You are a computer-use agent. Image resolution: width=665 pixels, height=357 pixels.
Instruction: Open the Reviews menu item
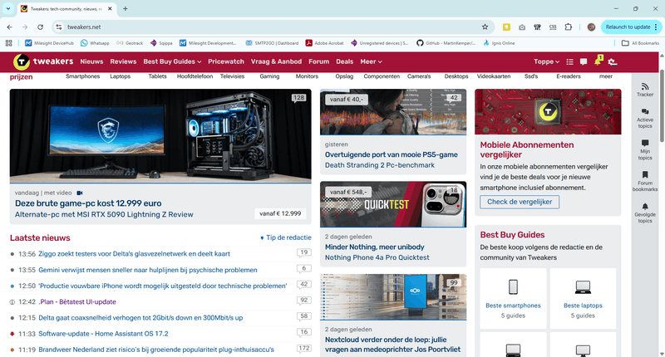(123, 61)
